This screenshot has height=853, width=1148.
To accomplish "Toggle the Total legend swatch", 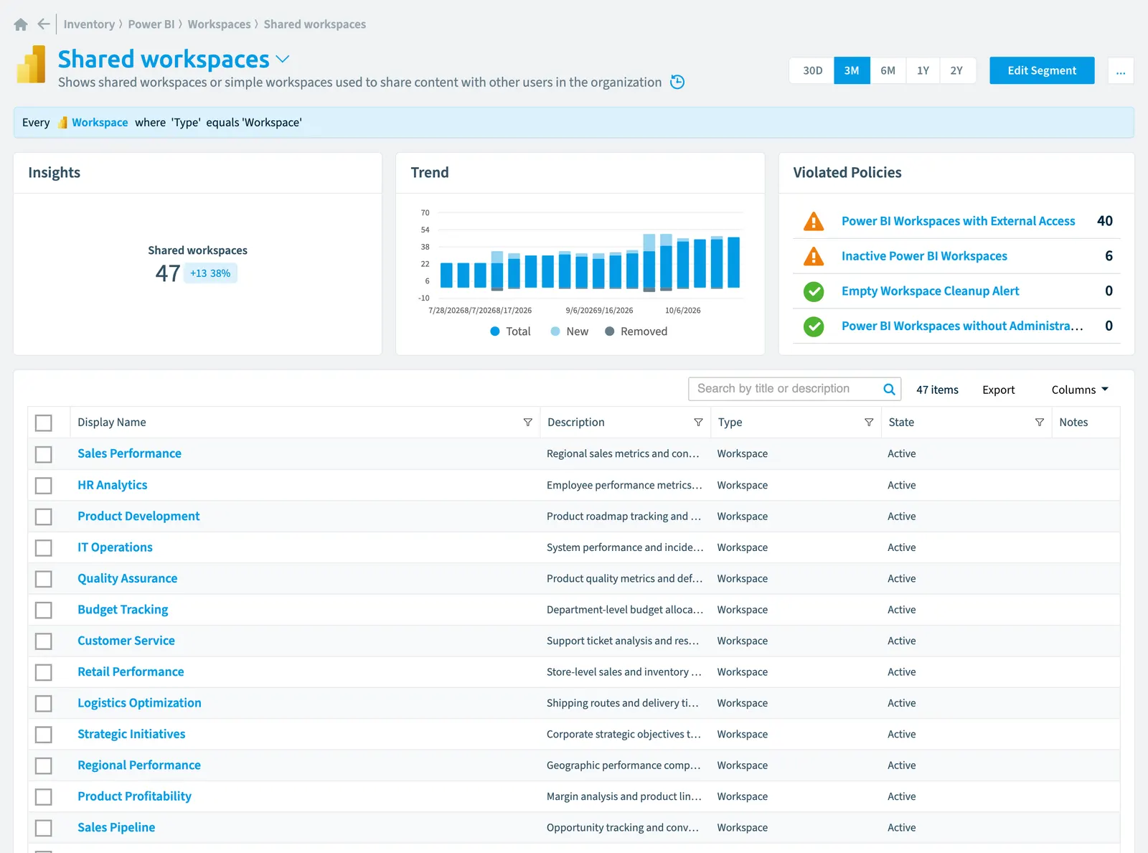I will [495, 331].
